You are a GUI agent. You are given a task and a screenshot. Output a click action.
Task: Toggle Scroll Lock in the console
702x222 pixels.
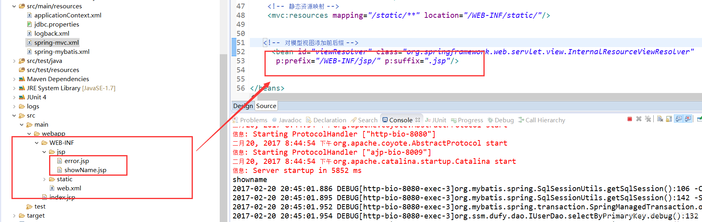[x=669, y=119]
